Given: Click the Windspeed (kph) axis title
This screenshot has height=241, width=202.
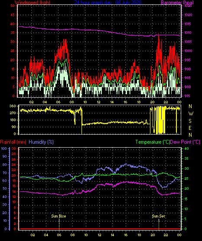Looking at the screenshot, I should tap(33, 3).
